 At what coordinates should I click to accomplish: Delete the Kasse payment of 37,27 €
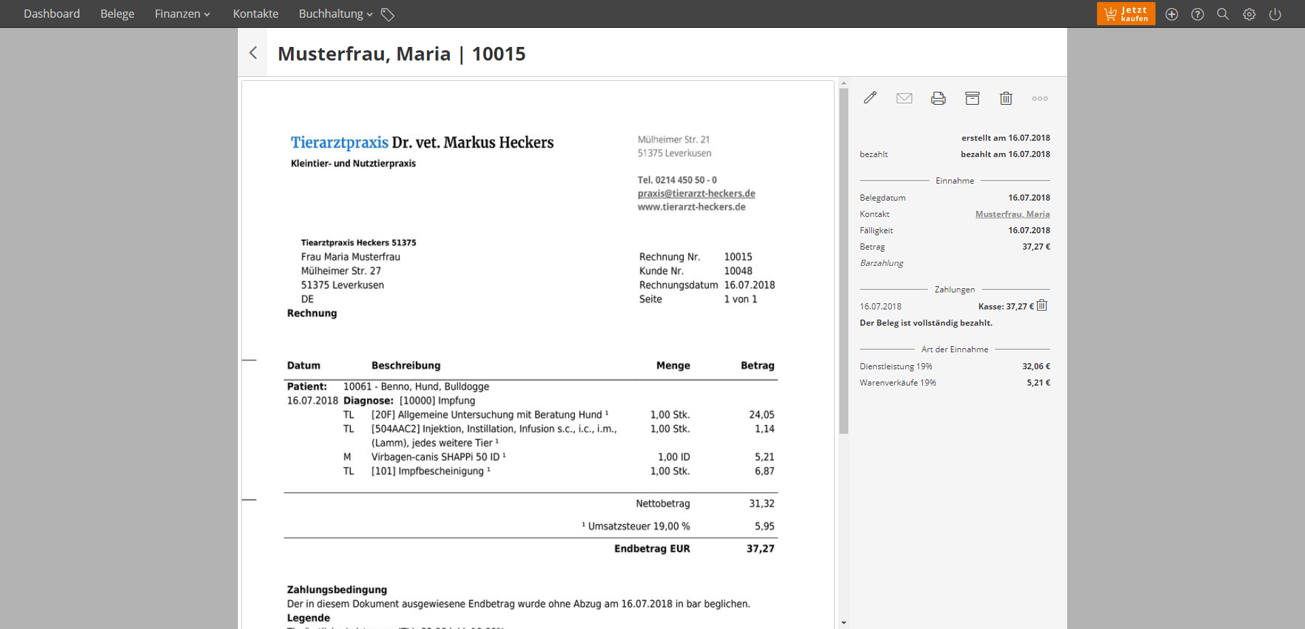tap(1042, 306)
